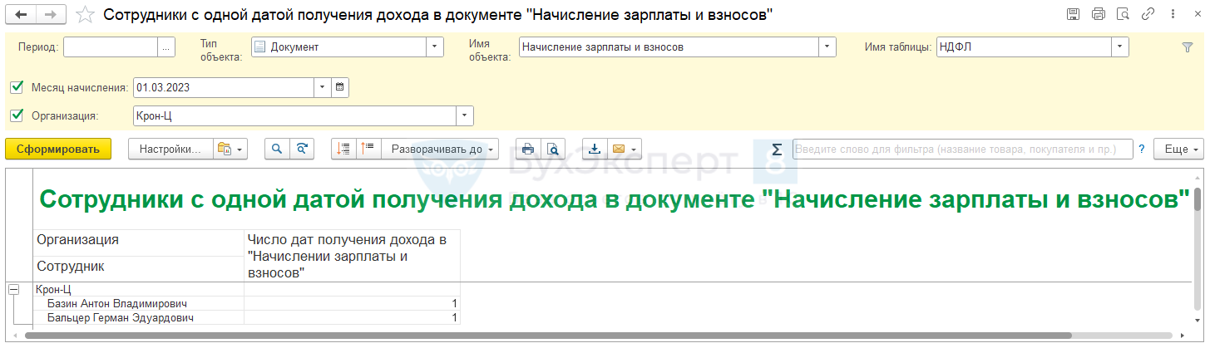This screenshot has height=348, width=1210.
Task: Open the Еще menu
Action: point(1181,149)
